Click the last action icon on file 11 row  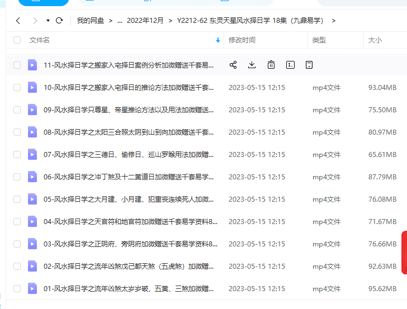(309, 65)
